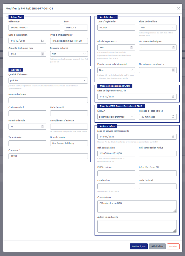Viewport: 185px width, 256px height.
Task: Click Adresse section heading
Action: click(16, 70)
